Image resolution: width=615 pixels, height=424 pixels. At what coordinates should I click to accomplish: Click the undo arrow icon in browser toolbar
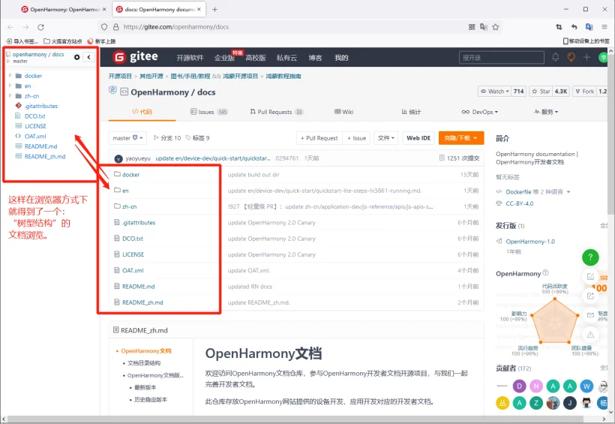574,27
